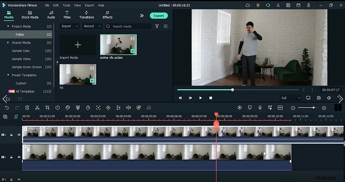
Task: Delete selected clip with trash icon
Action: 27,108
